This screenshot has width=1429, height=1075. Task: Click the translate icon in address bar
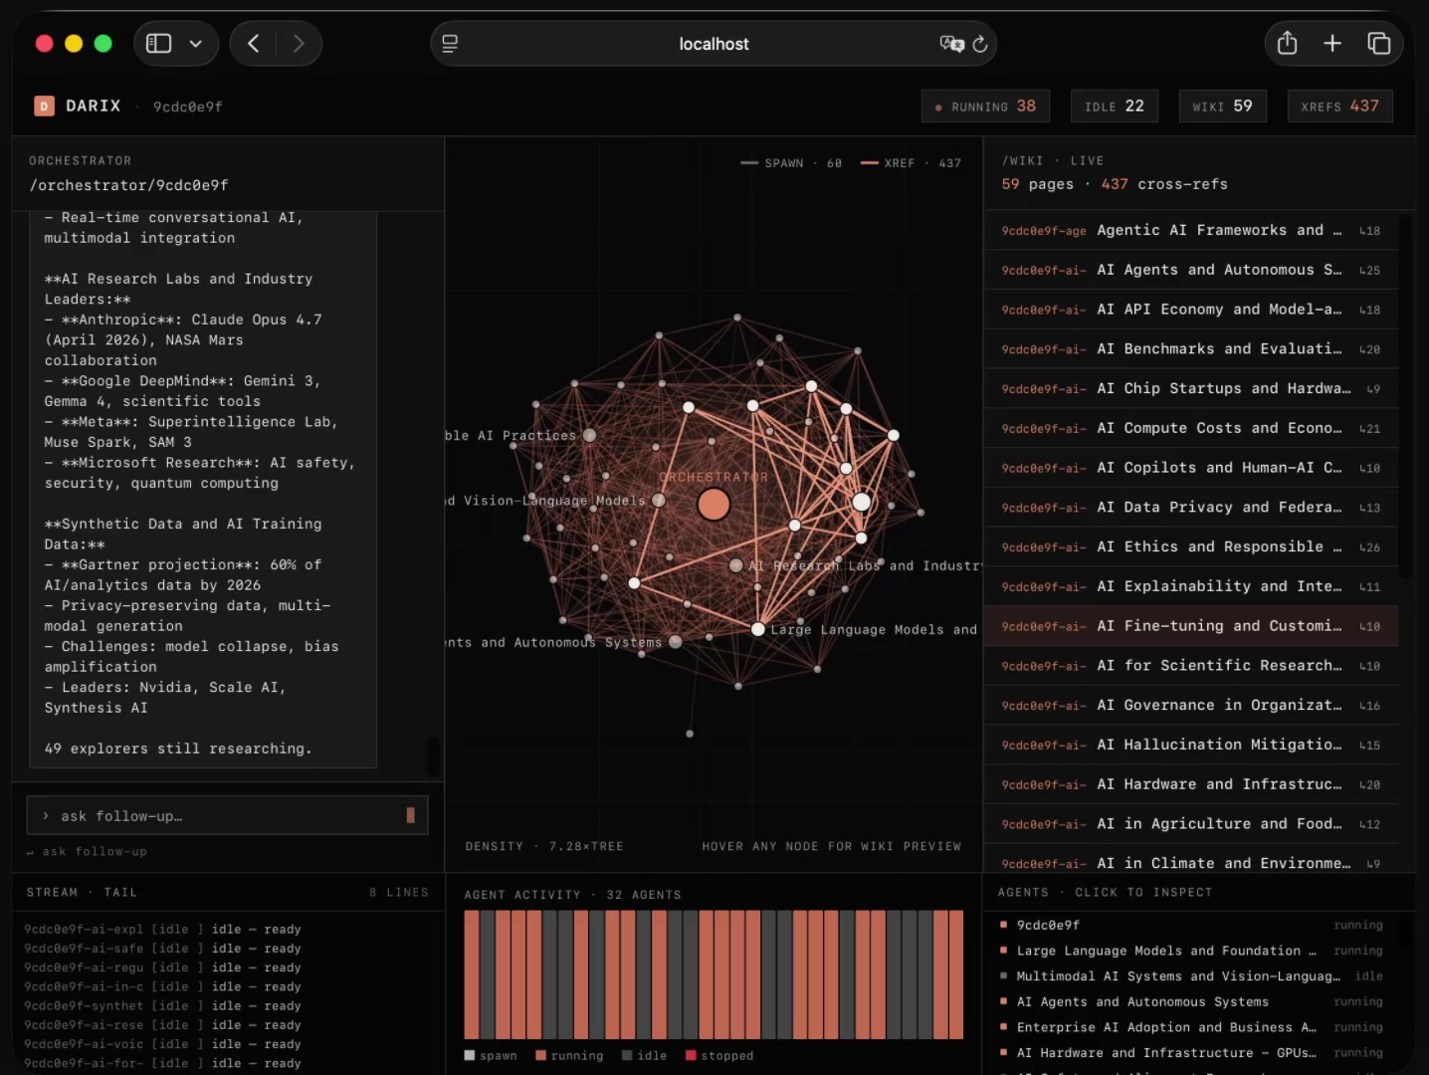pyautogui.click(x=950, y=44)
